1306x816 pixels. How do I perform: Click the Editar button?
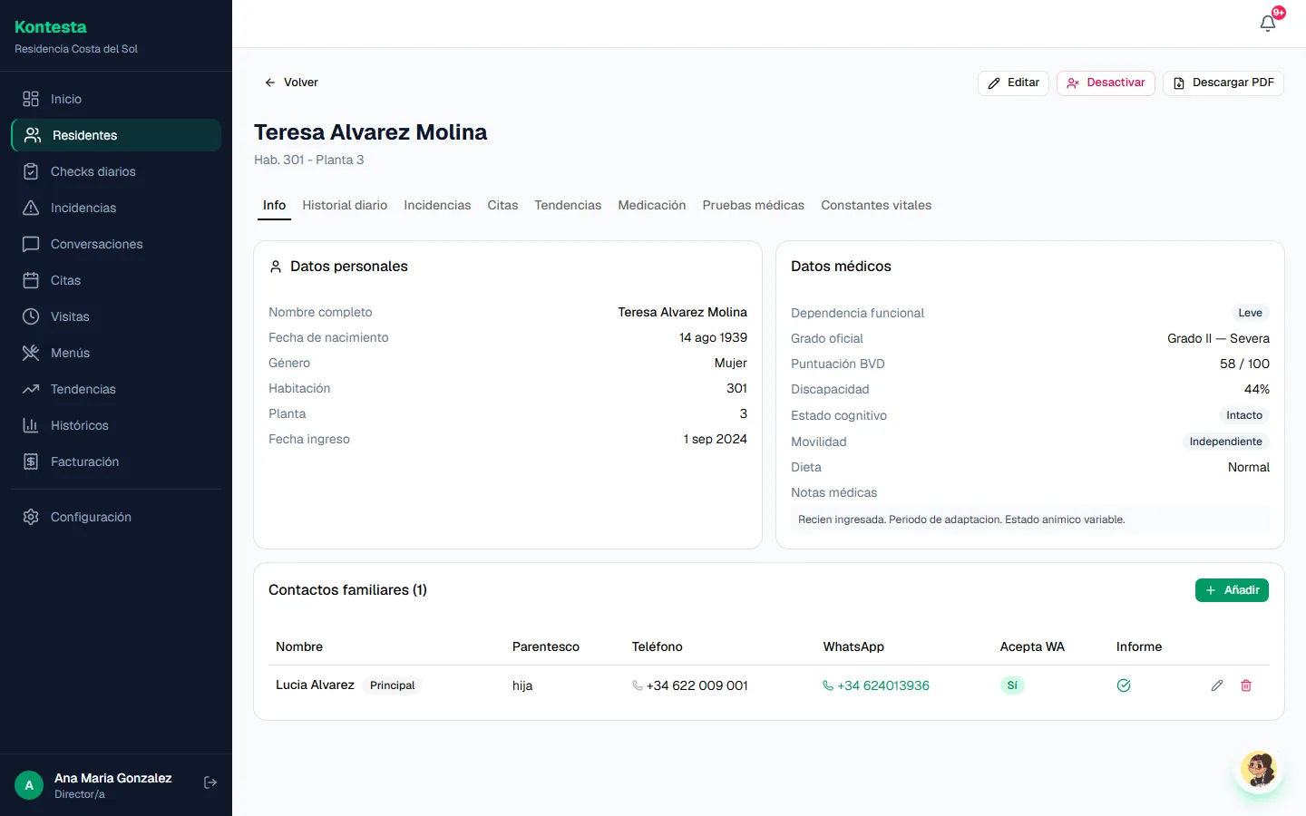(x=1013, y=83)
